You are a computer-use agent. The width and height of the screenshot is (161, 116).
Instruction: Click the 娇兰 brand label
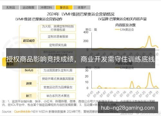(x=29, y=96)
